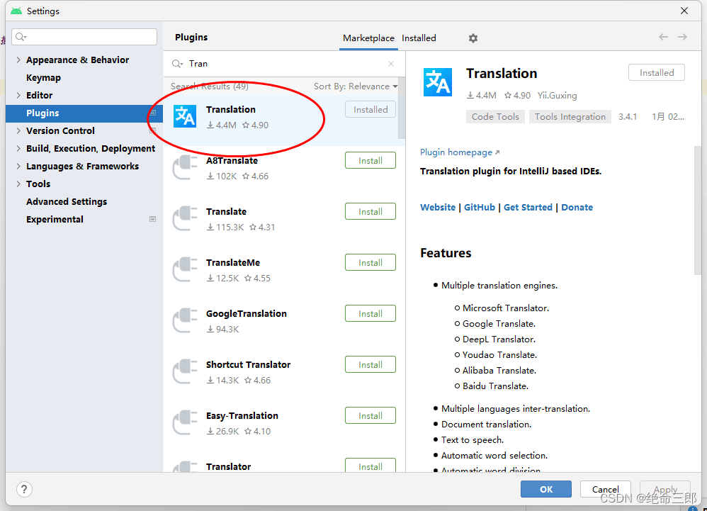
Task: Click the GoogleTranslation plugin icon
Action: point(185,320)
